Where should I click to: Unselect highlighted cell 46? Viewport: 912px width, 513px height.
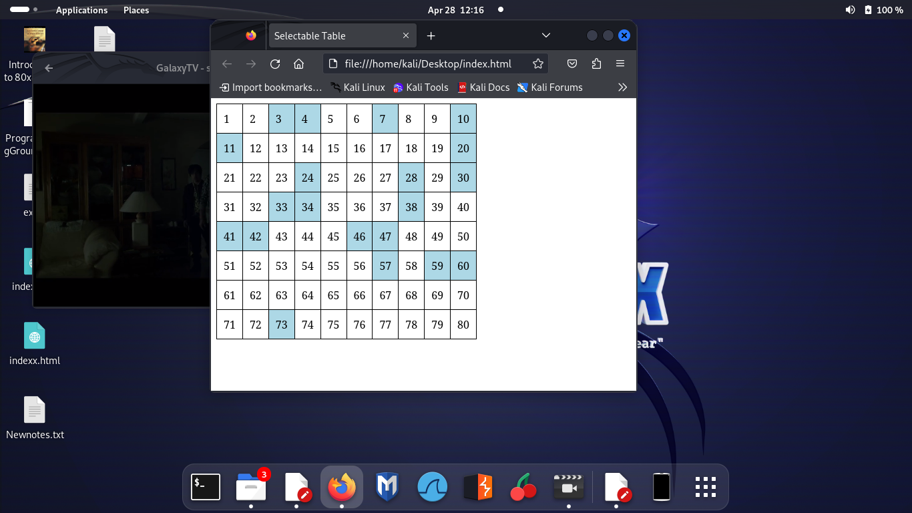pos(359,236)
